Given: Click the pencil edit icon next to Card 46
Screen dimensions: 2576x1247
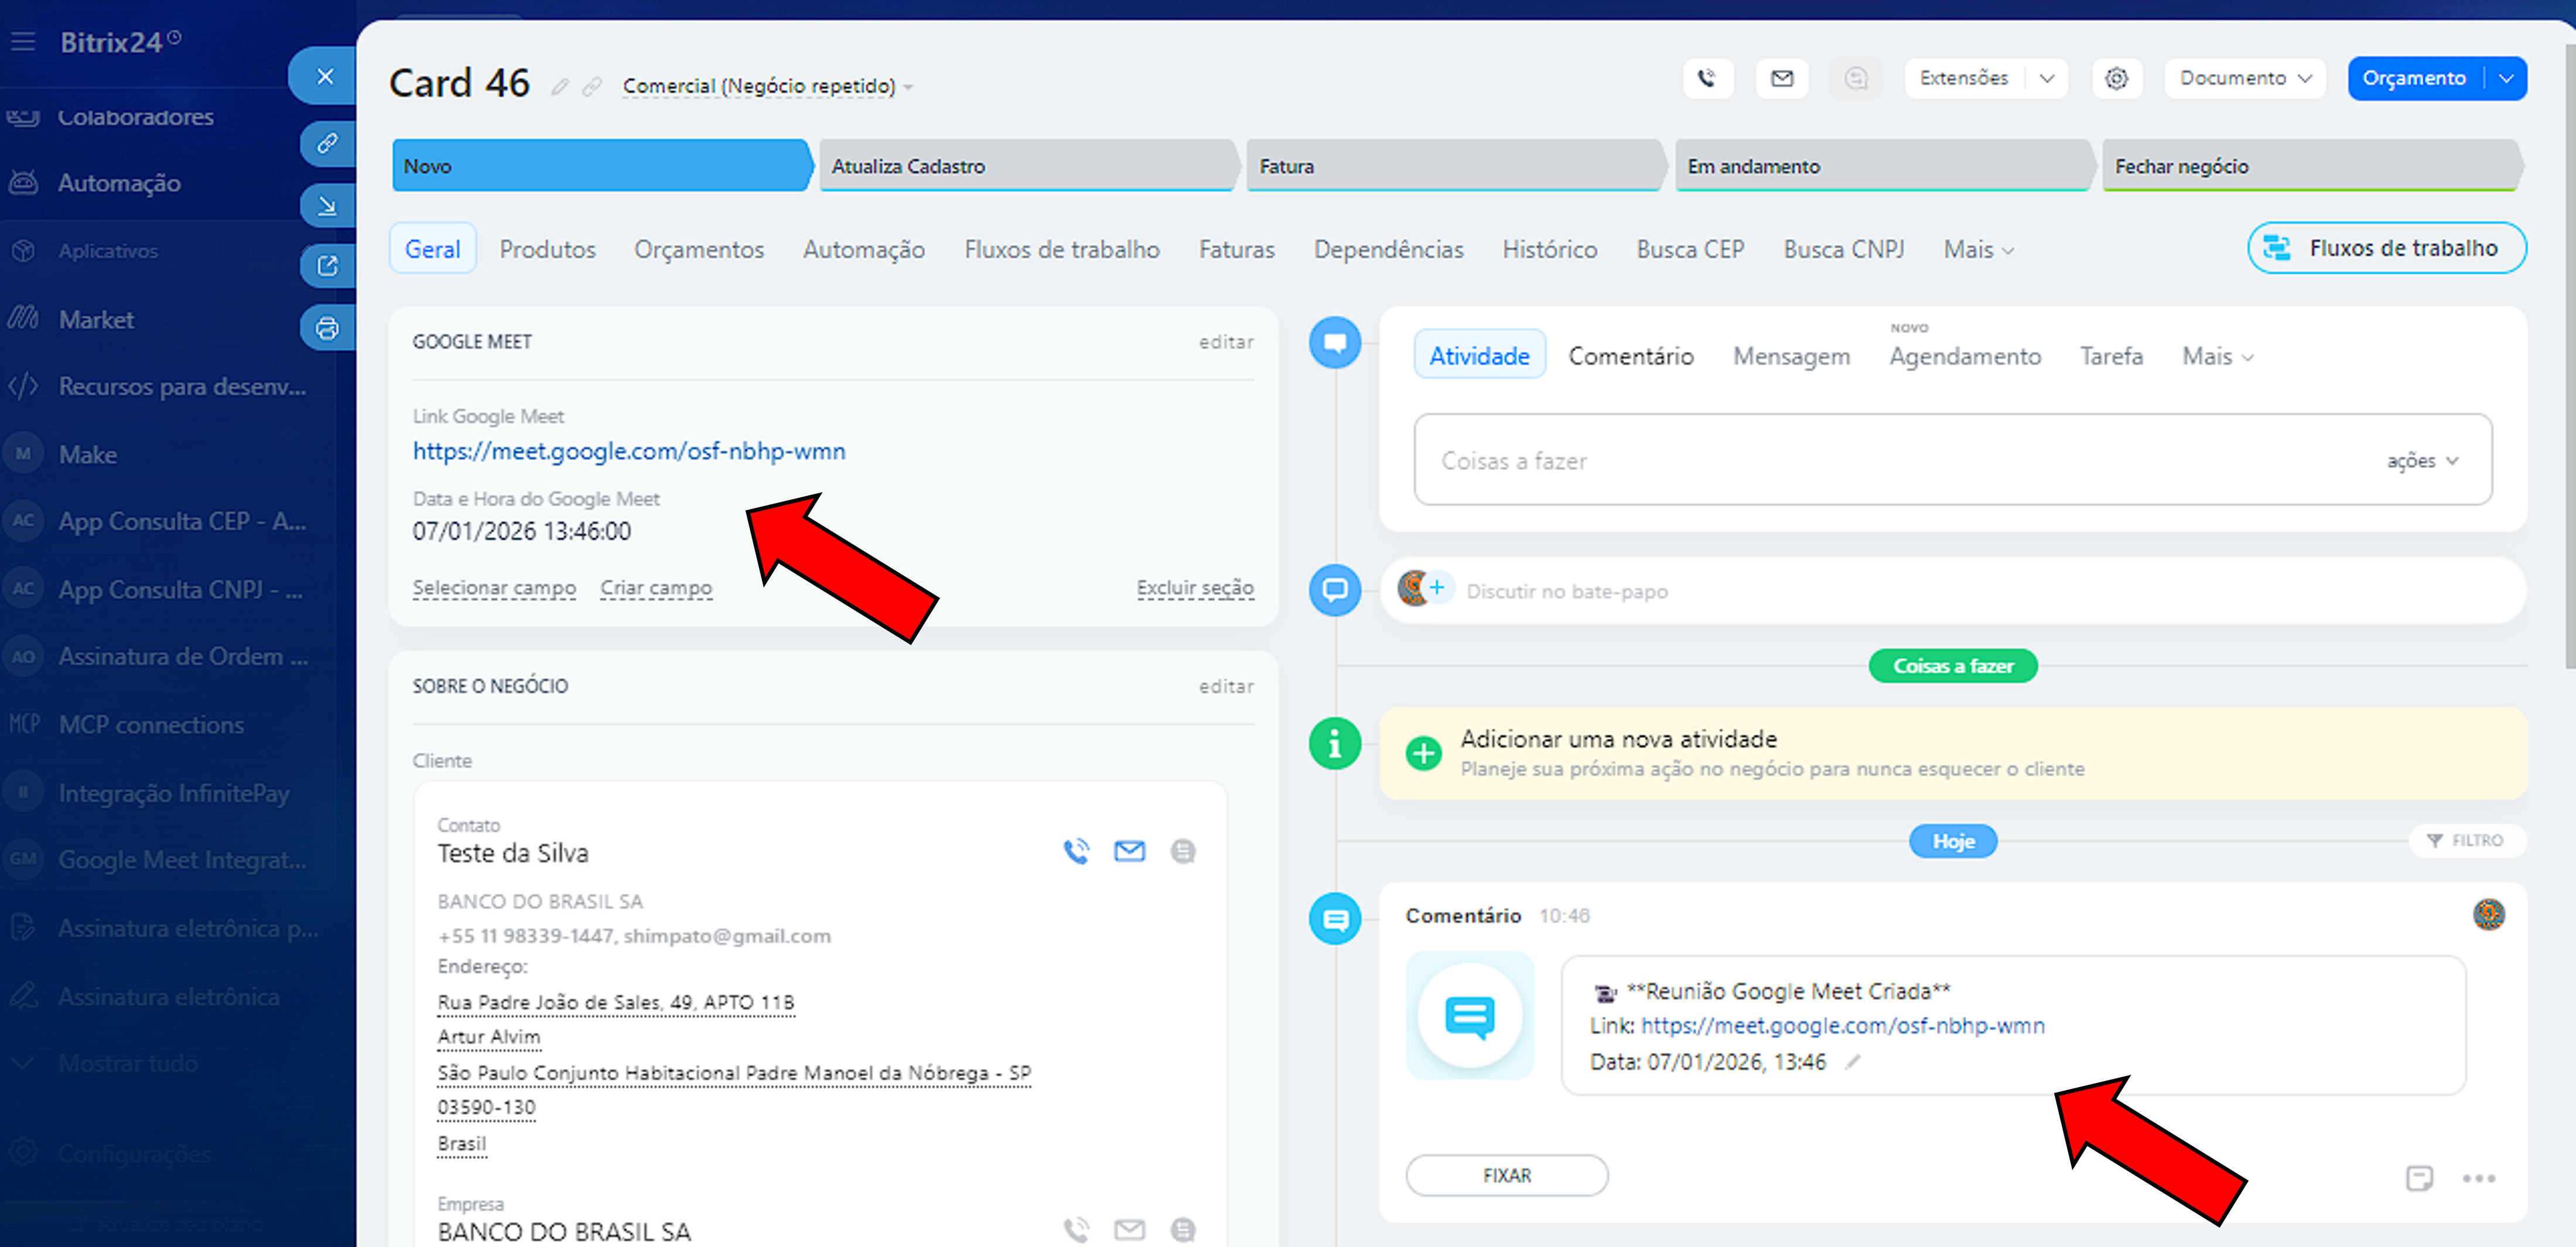Looking at the screenshot, I should 560,87.
